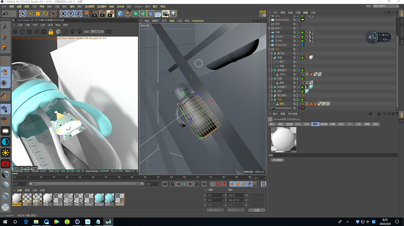
Task: Click Live Viewer clay mode sphere icon
Action: pyautogui.click(x=58, y=32)
